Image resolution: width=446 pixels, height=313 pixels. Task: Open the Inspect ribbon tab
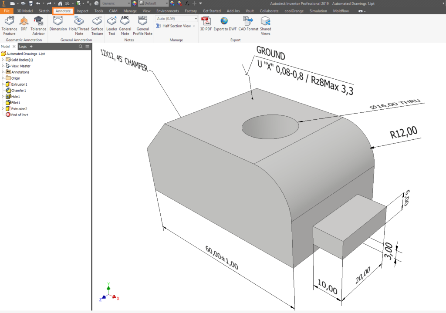pos(82,11)
